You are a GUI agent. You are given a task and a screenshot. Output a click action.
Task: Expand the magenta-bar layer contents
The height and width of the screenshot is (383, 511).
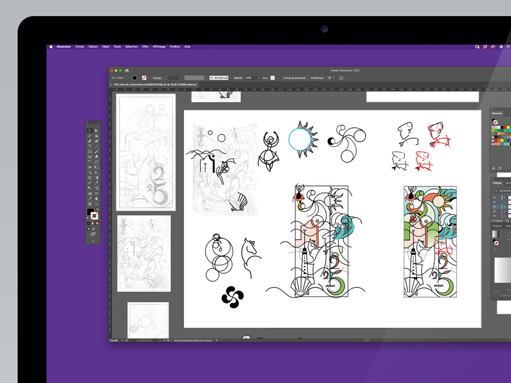click(505, 216)
